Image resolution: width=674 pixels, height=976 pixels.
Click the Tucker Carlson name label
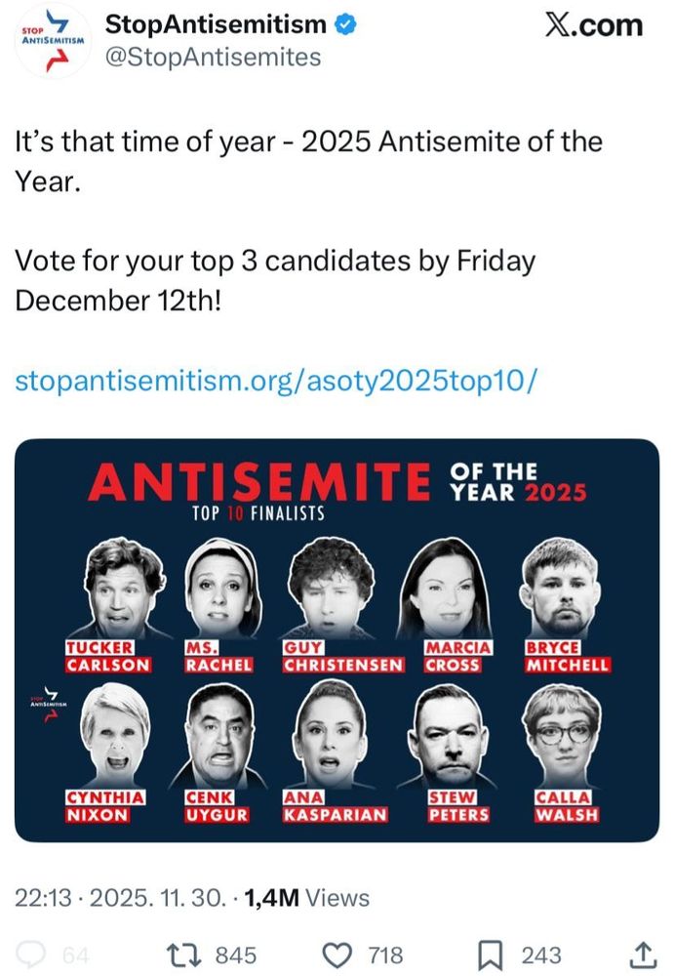tap(107, 656)
